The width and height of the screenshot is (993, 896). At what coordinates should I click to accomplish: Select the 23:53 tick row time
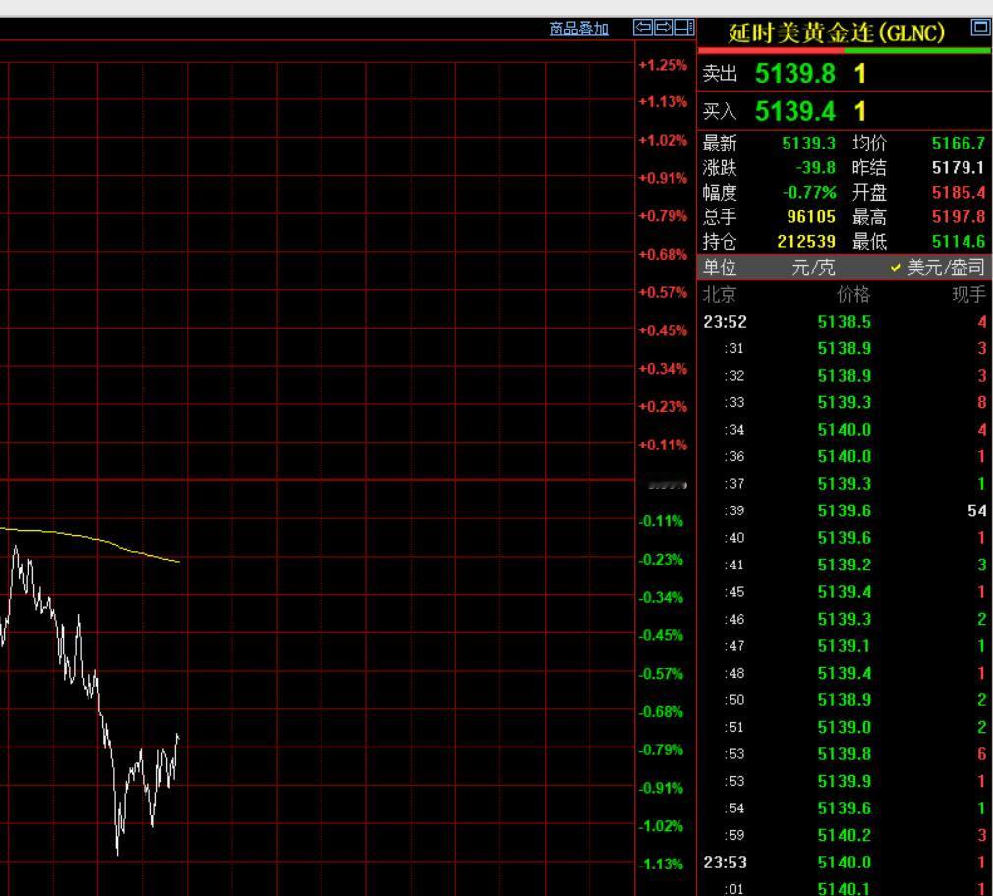tap(725, 863)
